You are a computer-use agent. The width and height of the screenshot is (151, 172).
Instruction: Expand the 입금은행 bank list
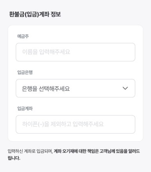[x=75, y=88]
